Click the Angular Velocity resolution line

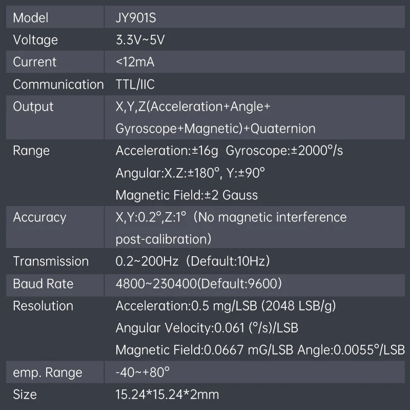[207, 328]
